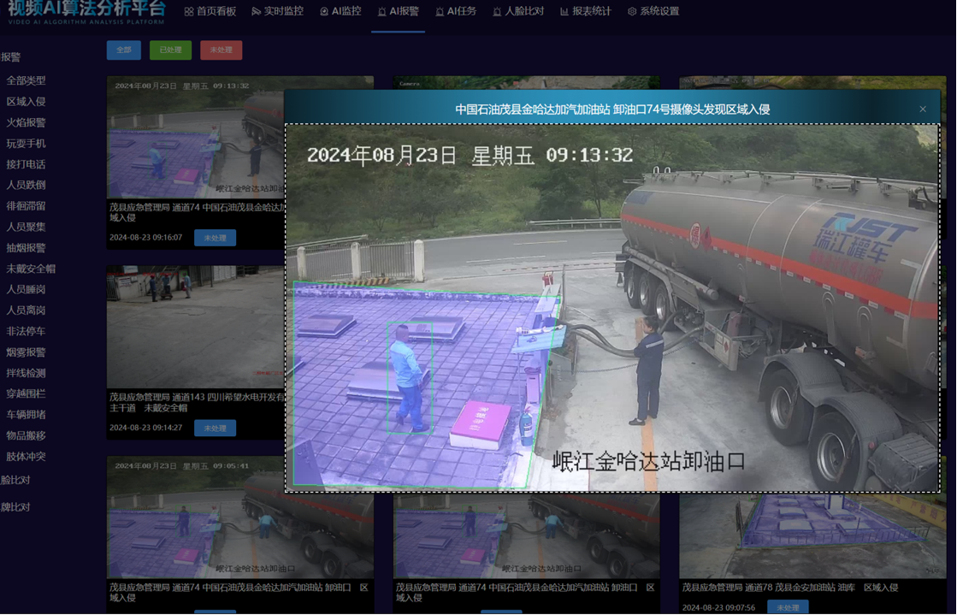Image resolution: width=957 pixels, height=615 pixels.
Task: Click the 系统设置 gear icon
Action: coord(632,12)
